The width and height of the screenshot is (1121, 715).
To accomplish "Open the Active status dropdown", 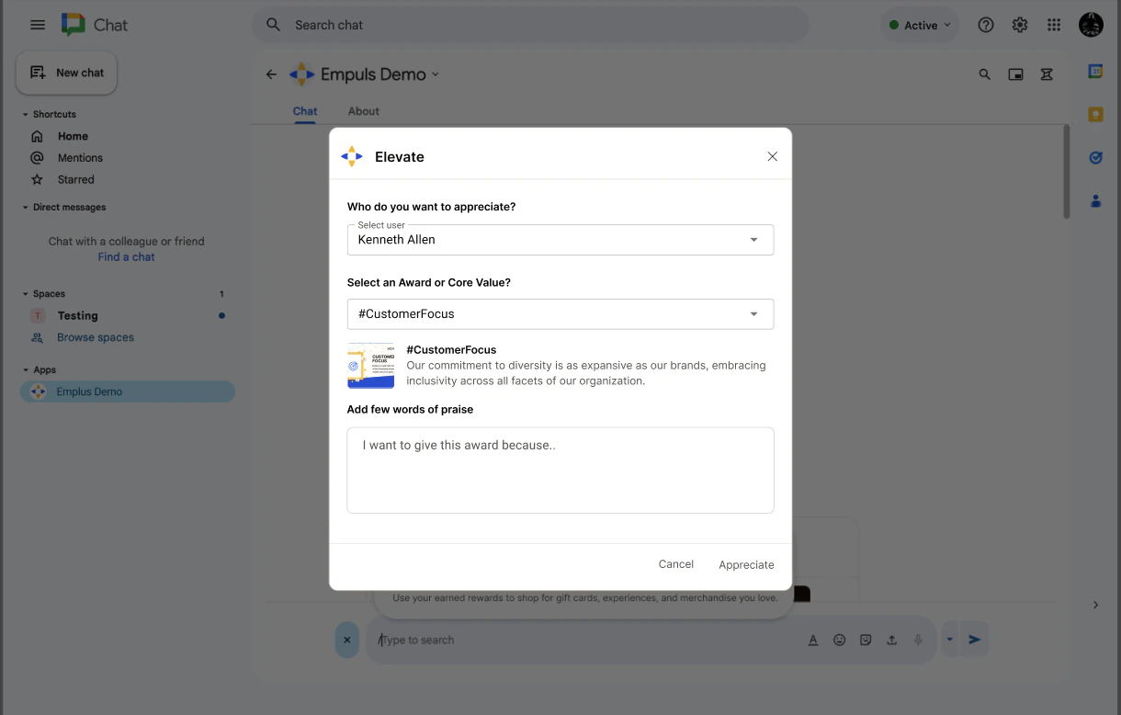I will click(x=919, y=25).
